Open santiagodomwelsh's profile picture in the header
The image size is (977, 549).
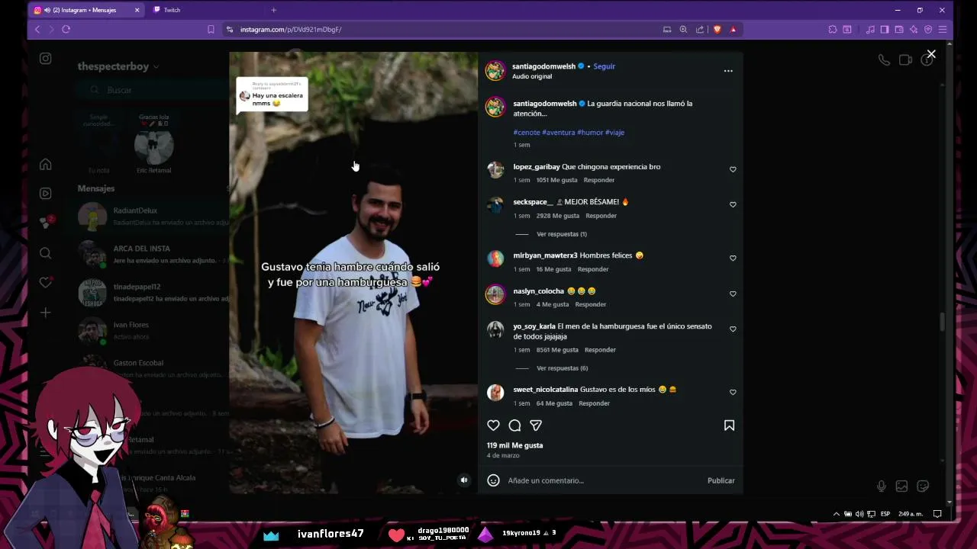tap(495, 70)
